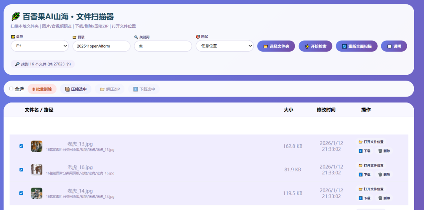Click the book icon on 说明
The width and height of the screenshot is (424, 210).
coord(389,46)
